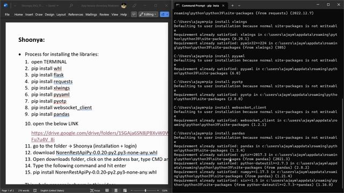344x193 pixels.
Task: Click the spelling proofing icon in status bar
Action: click(35, 191)
